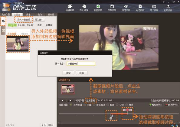Select the green 今天 date filter
Screen dimensions: 180x127
(12, 25)
